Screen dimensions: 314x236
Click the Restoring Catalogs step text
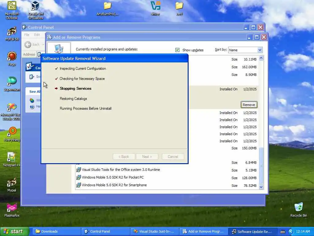pyautogui.click(x=73, y=99)
